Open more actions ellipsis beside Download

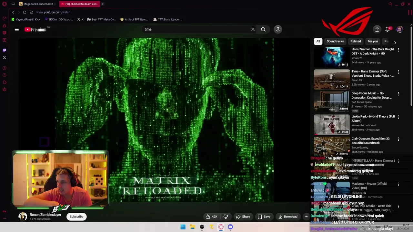pos(307,217)
